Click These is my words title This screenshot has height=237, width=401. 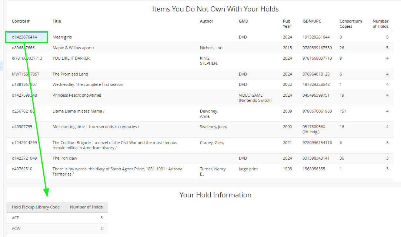point(117,171)
